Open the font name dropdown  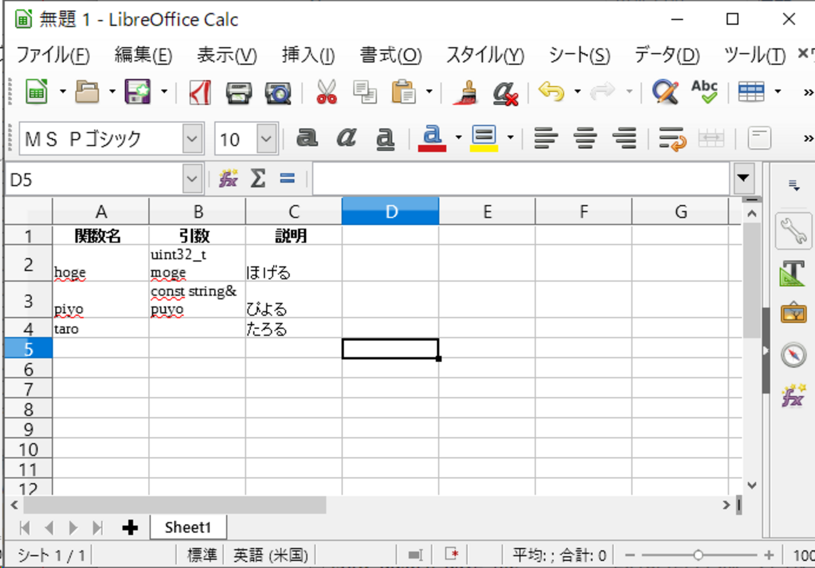tap(191, 139)
